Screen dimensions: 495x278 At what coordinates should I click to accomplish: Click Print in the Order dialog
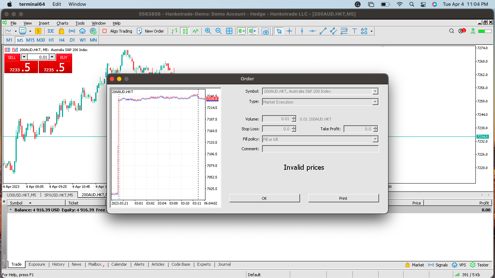click(x=343, y=198)
